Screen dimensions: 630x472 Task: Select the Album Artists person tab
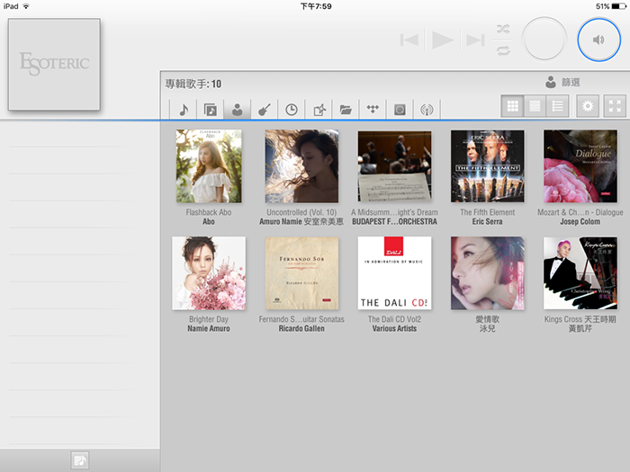click(x=237, y=109)
